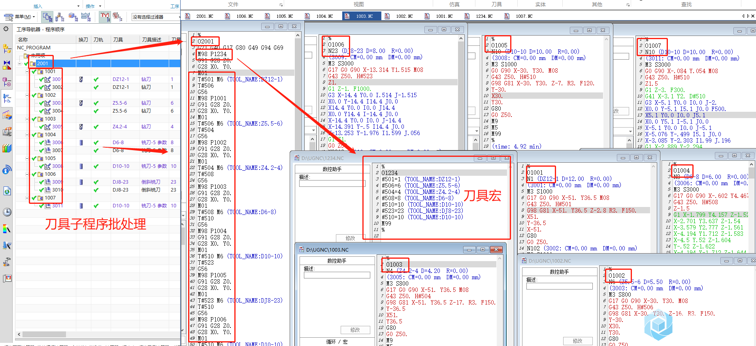Open Machine Tool Navigator sidebar icon
Viewport: 756px width, 346px height.
point(7,115)
